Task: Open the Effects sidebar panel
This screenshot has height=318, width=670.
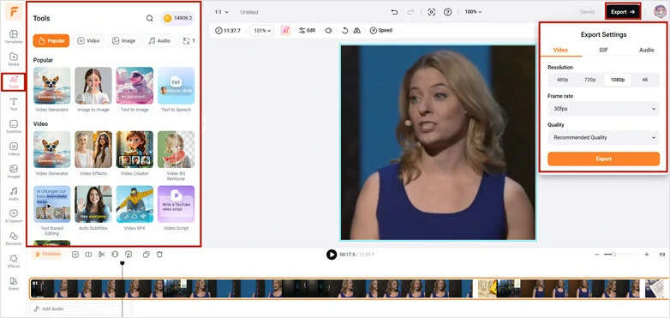Action: point(13,261)
